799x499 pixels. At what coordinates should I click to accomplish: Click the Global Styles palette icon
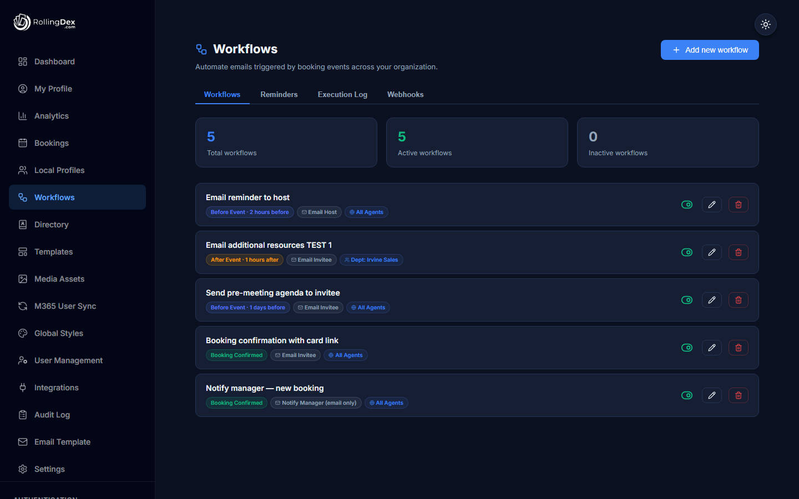(23, 333)
